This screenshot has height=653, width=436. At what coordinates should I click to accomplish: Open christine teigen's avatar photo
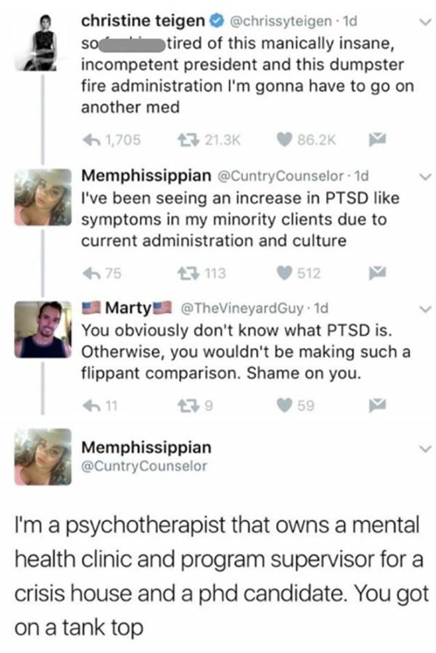coord(43,42)
